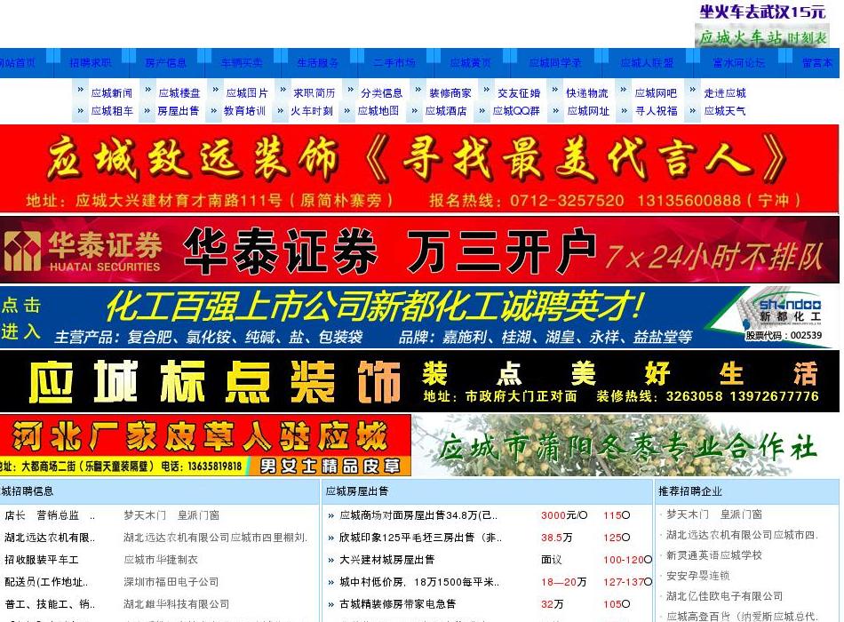Screen dimensions: 844x622
Task: Click the 走进应城 link
Action: click(725, 93)
